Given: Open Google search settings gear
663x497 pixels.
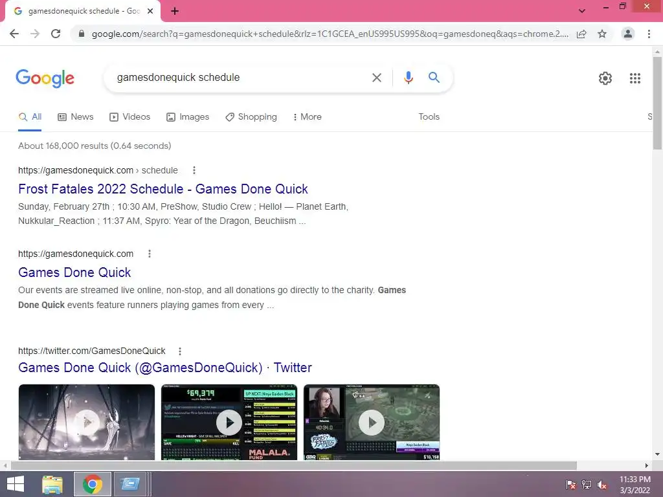Looking at the screenshot, I should (x=605, y=78).
